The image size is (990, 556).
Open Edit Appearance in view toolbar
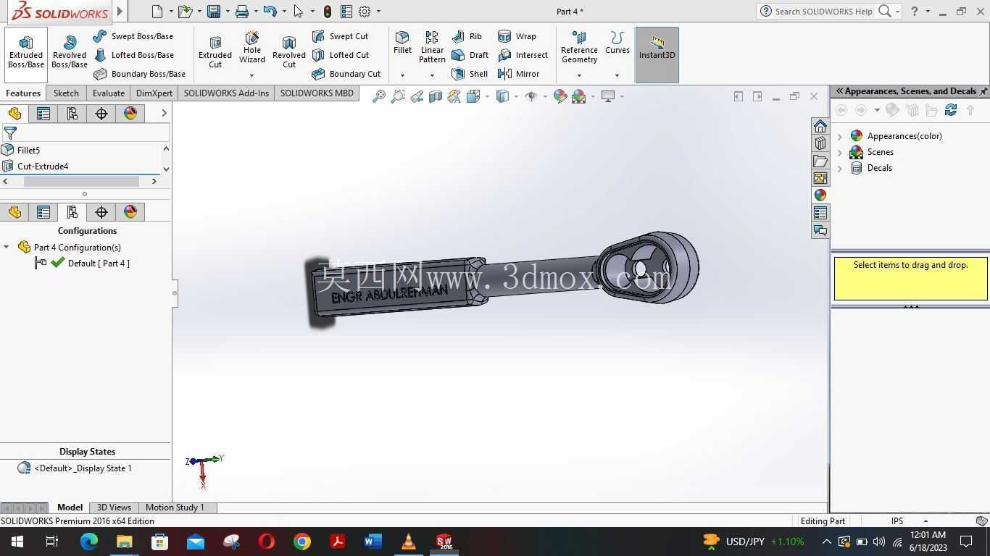560,96
